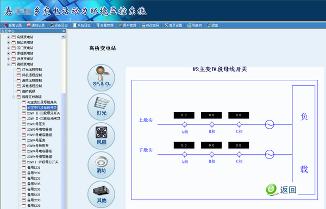This screenshot has height=209, width=326.
Task: Select the 风扇 fan control icon
Action: (x=101, y=136)
